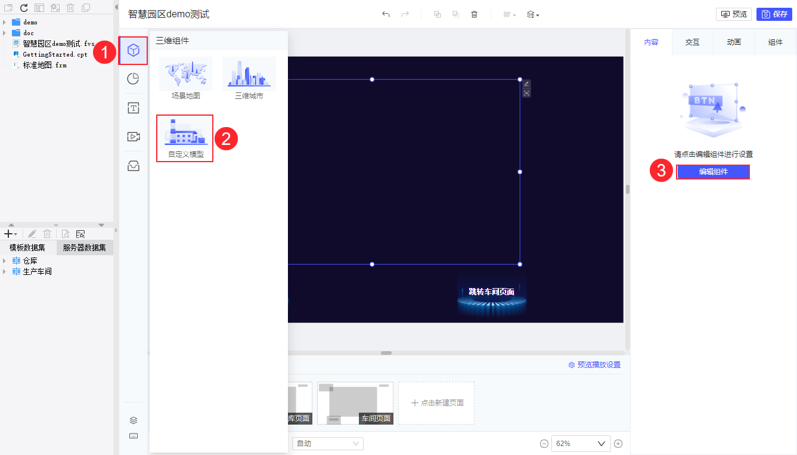Screen dimensions: 797x455
Task: Switch to the 服务器数据集 tab
Action: click(x=85, y=247)
